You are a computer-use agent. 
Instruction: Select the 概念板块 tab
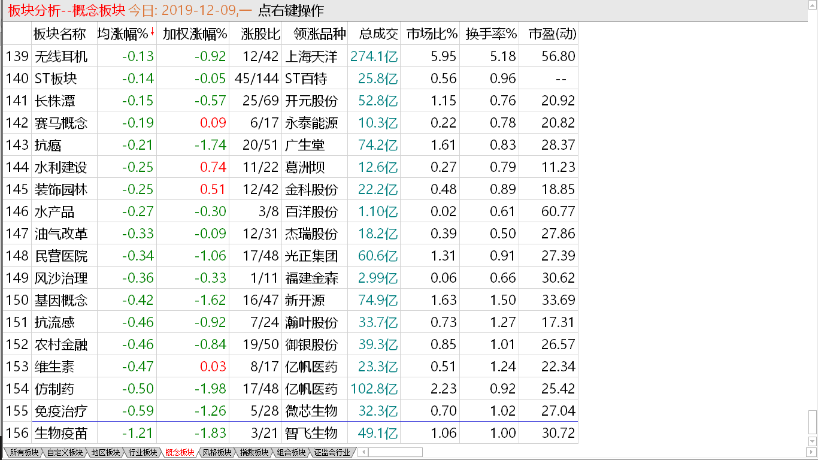pos(180,452)
